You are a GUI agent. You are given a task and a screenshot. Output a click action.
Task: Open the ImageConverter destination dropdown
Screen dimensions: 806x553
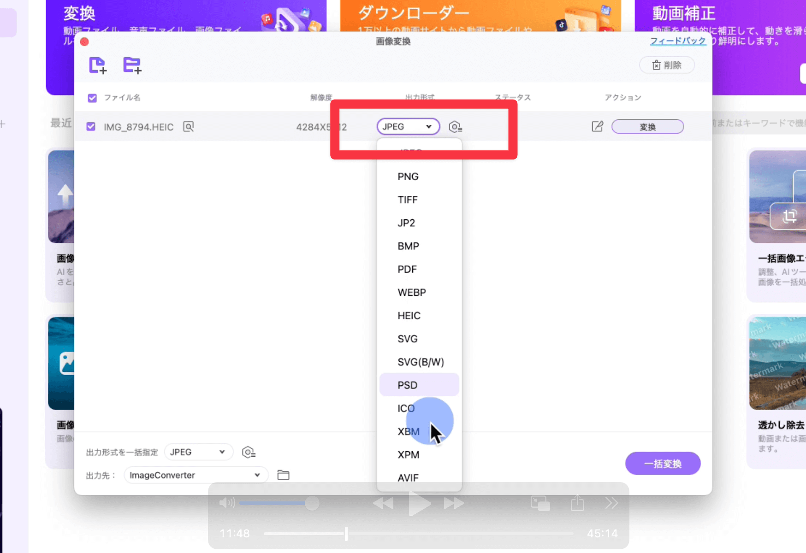coord(196,475)
